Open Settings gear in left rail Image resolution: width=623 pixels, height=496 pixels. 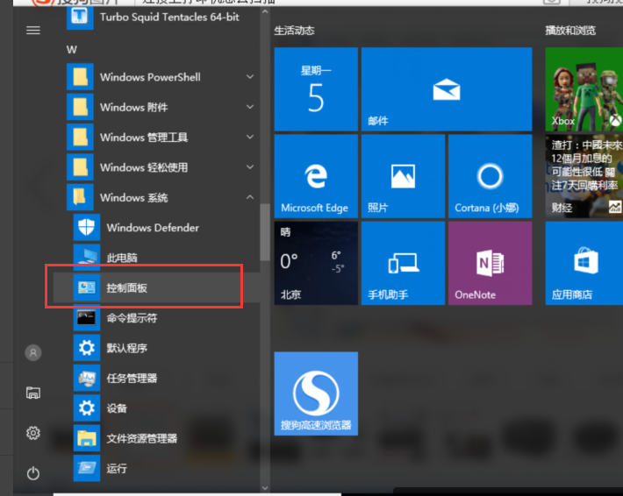coord(33,433)
